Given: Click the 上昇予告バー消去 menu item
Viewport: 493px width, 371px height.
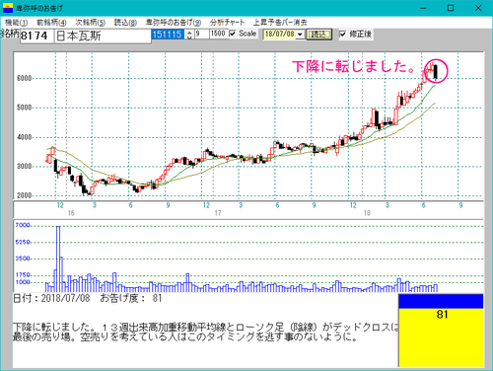Looking at the screenshot, I should click(x=280, y=23).
